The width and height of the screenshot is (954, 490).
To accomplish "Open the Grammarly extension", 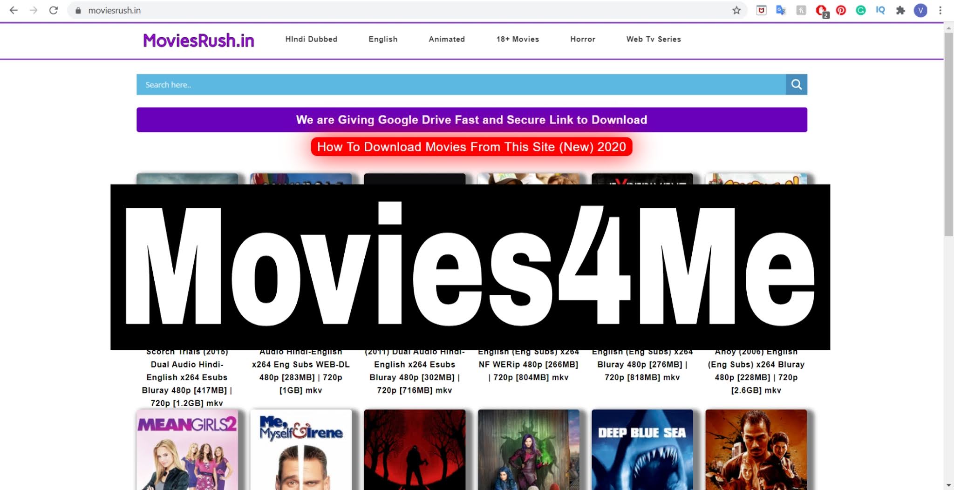I will [861, 10].
